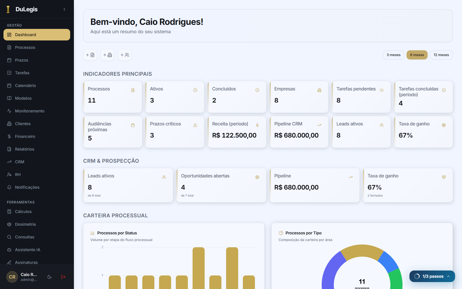
Task: Open the Processos indicator card
Action: click(x=113, y=97)
